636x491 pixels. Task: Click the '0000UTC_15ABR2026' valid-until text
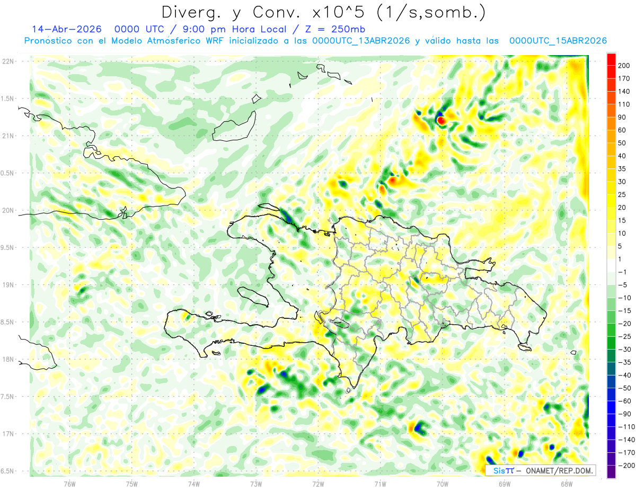(558, 41)
